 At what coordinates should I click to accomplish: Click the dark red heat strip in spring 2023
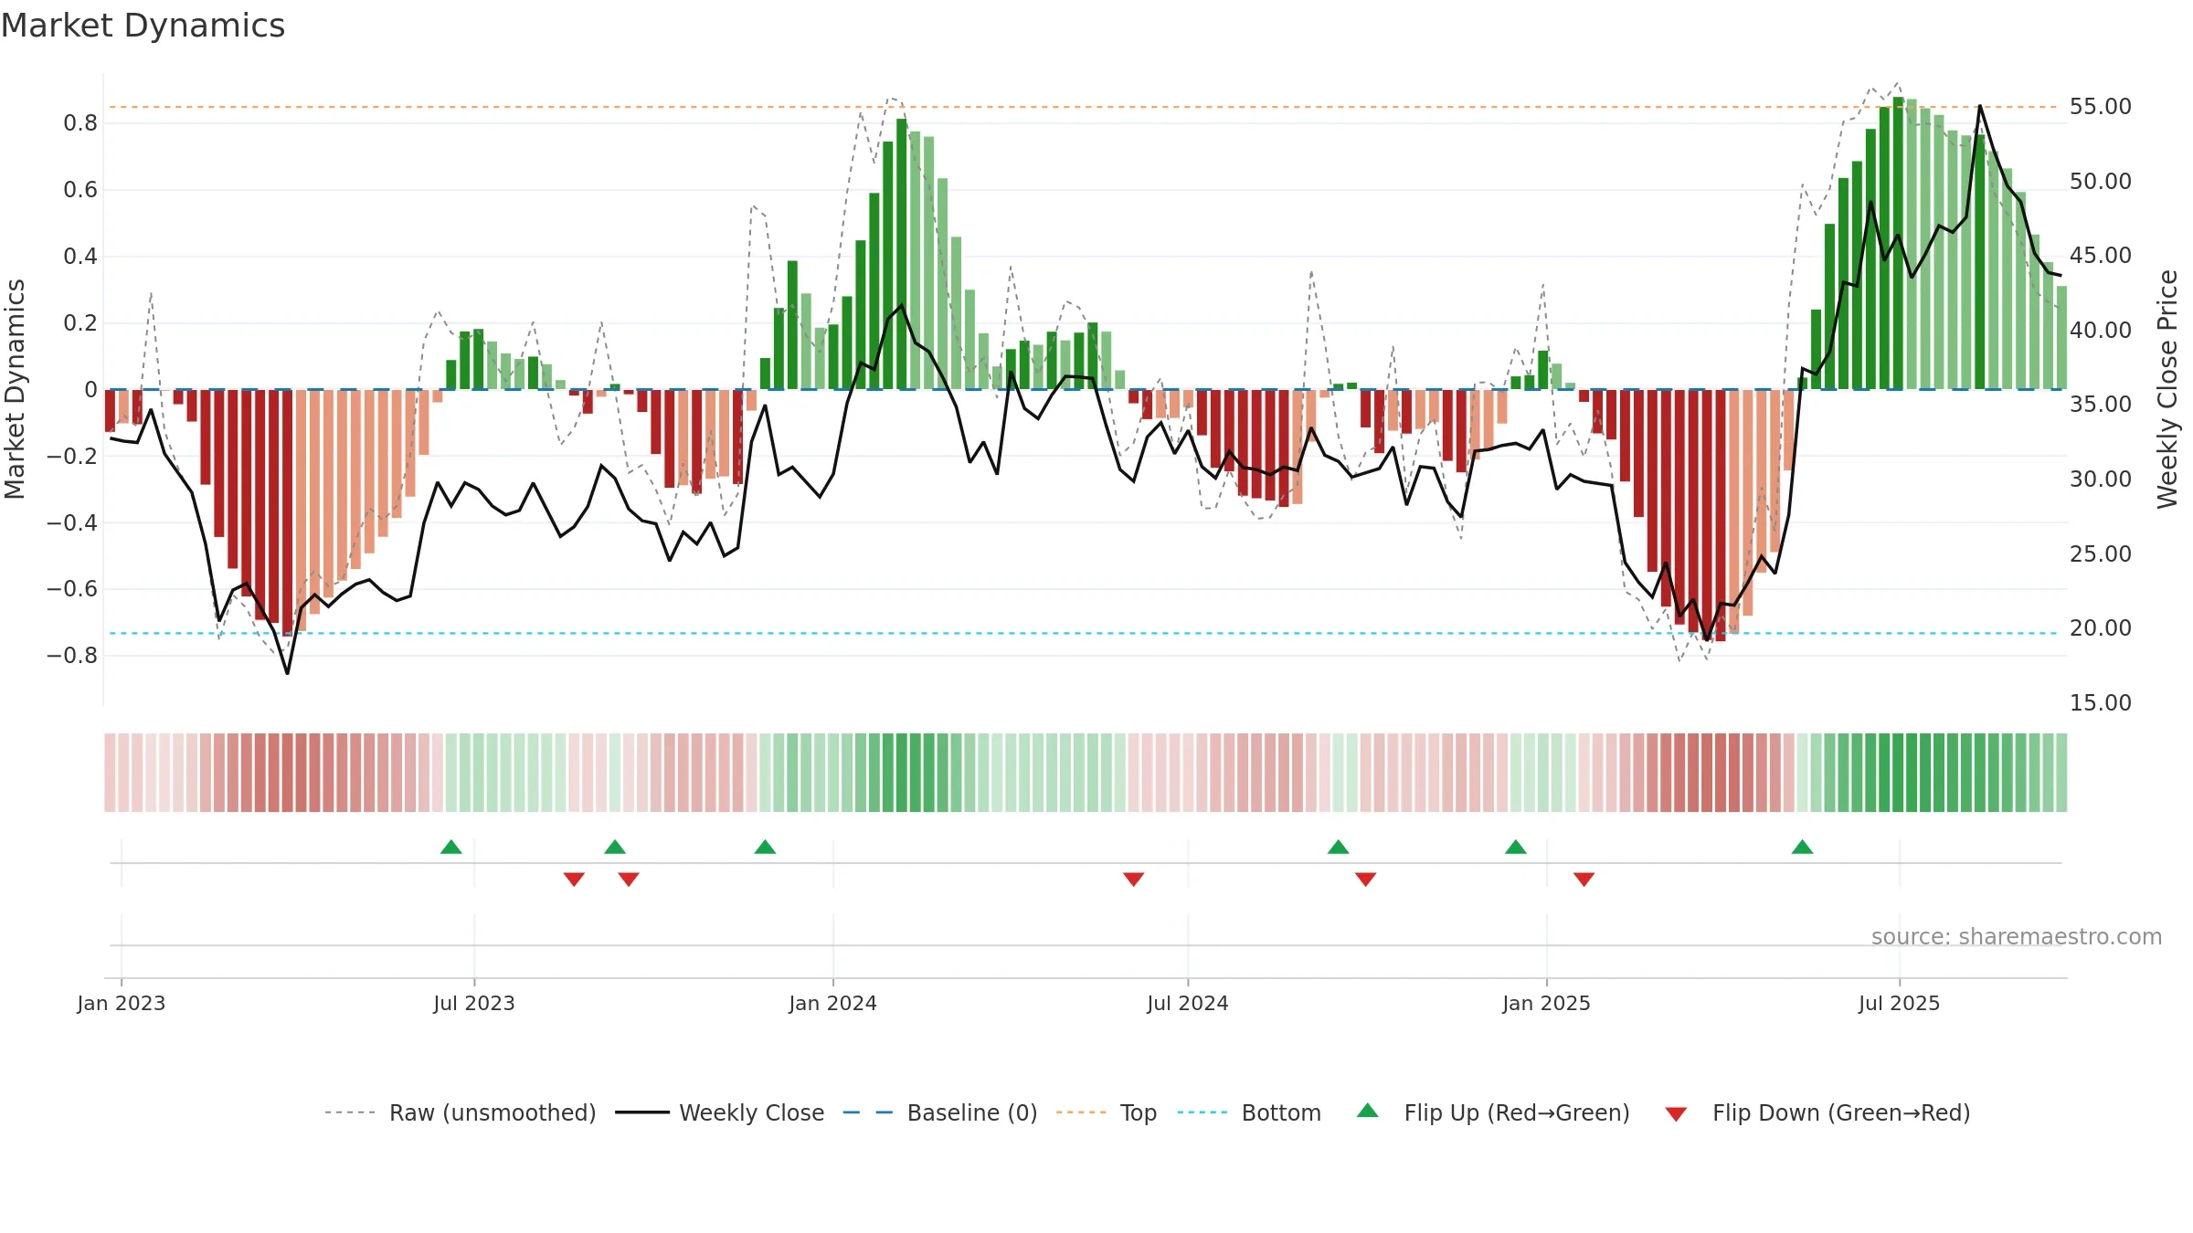click(x=288, y=773)
